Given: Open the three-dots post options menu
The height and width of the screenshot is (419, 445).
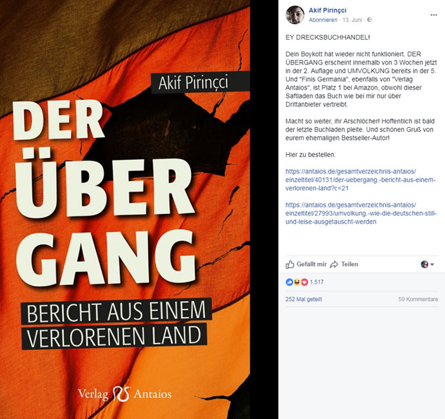Looking at the screenshot, I should point(433,15).
